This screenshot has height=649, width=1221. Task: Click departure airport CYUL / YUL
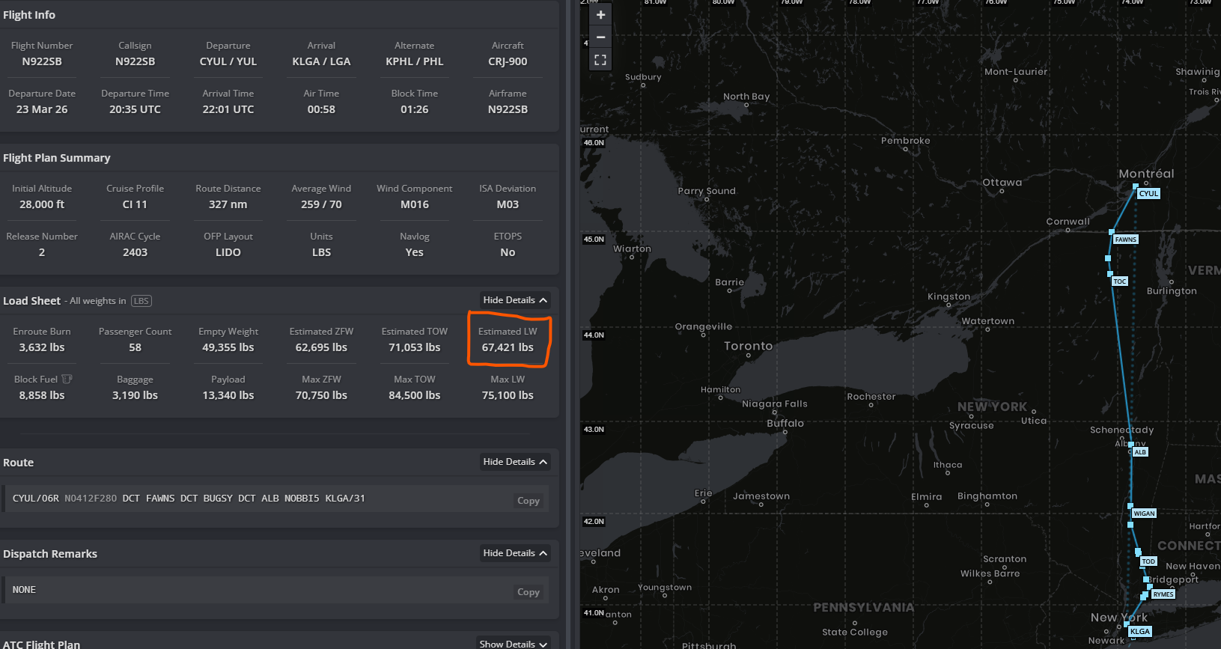pos(228,61)
